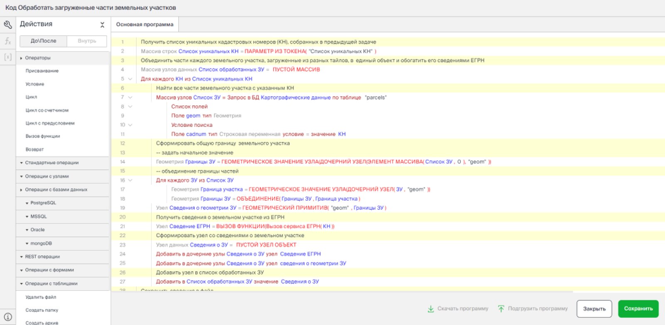Select the Условие action in the Действия list
Viewport: 665px width, 325px height.
coord(34,84)
